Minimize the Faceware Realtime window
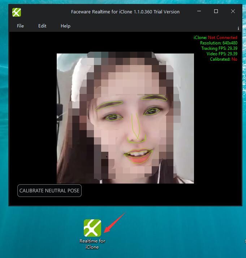Image resolution: width=246 pixels, height=258 pixels. click(199, 12)
